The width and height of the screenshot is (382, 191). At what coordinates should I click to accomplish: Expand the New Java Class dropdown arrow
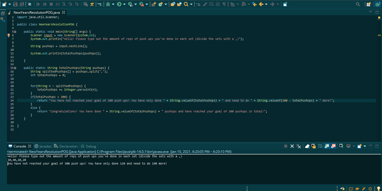(166, 4)
